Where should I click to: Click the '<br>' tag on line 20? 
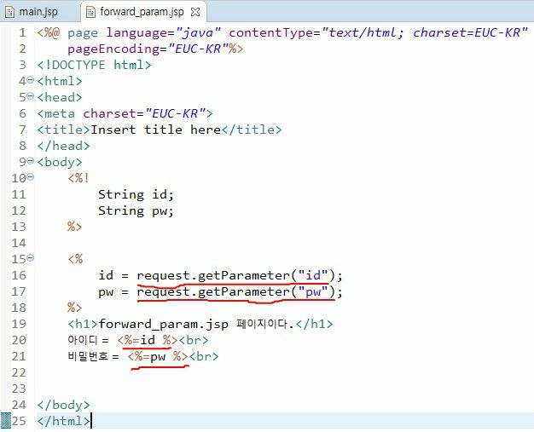click(x=194, y=340)
